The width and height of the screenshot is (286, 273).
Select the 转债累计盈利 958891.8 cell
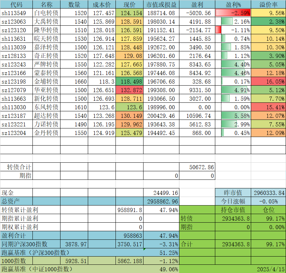[x=130, y=210]
